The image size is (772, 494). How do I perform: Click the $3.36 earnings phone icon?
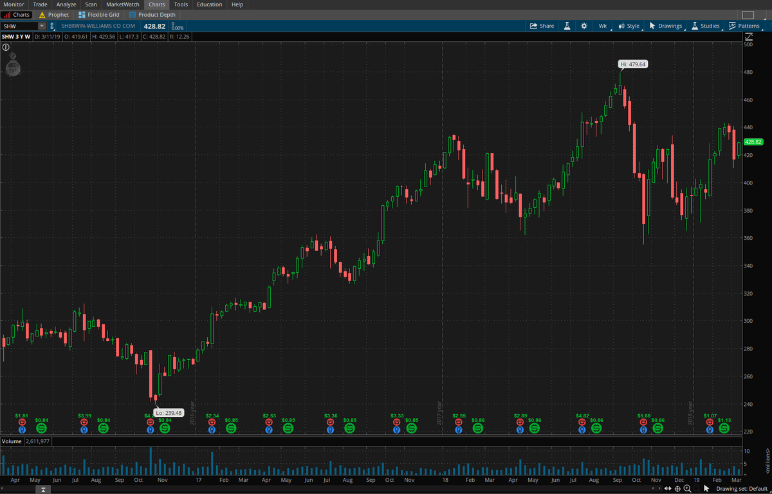pos(331,422)
